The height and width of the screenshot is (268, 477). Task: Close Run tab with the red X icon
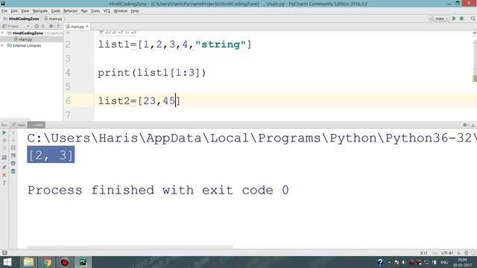coord(4,175)
